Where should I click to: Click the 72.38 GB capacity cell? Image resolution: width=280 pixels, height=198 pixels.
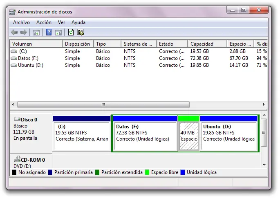[x=199, y=58]
